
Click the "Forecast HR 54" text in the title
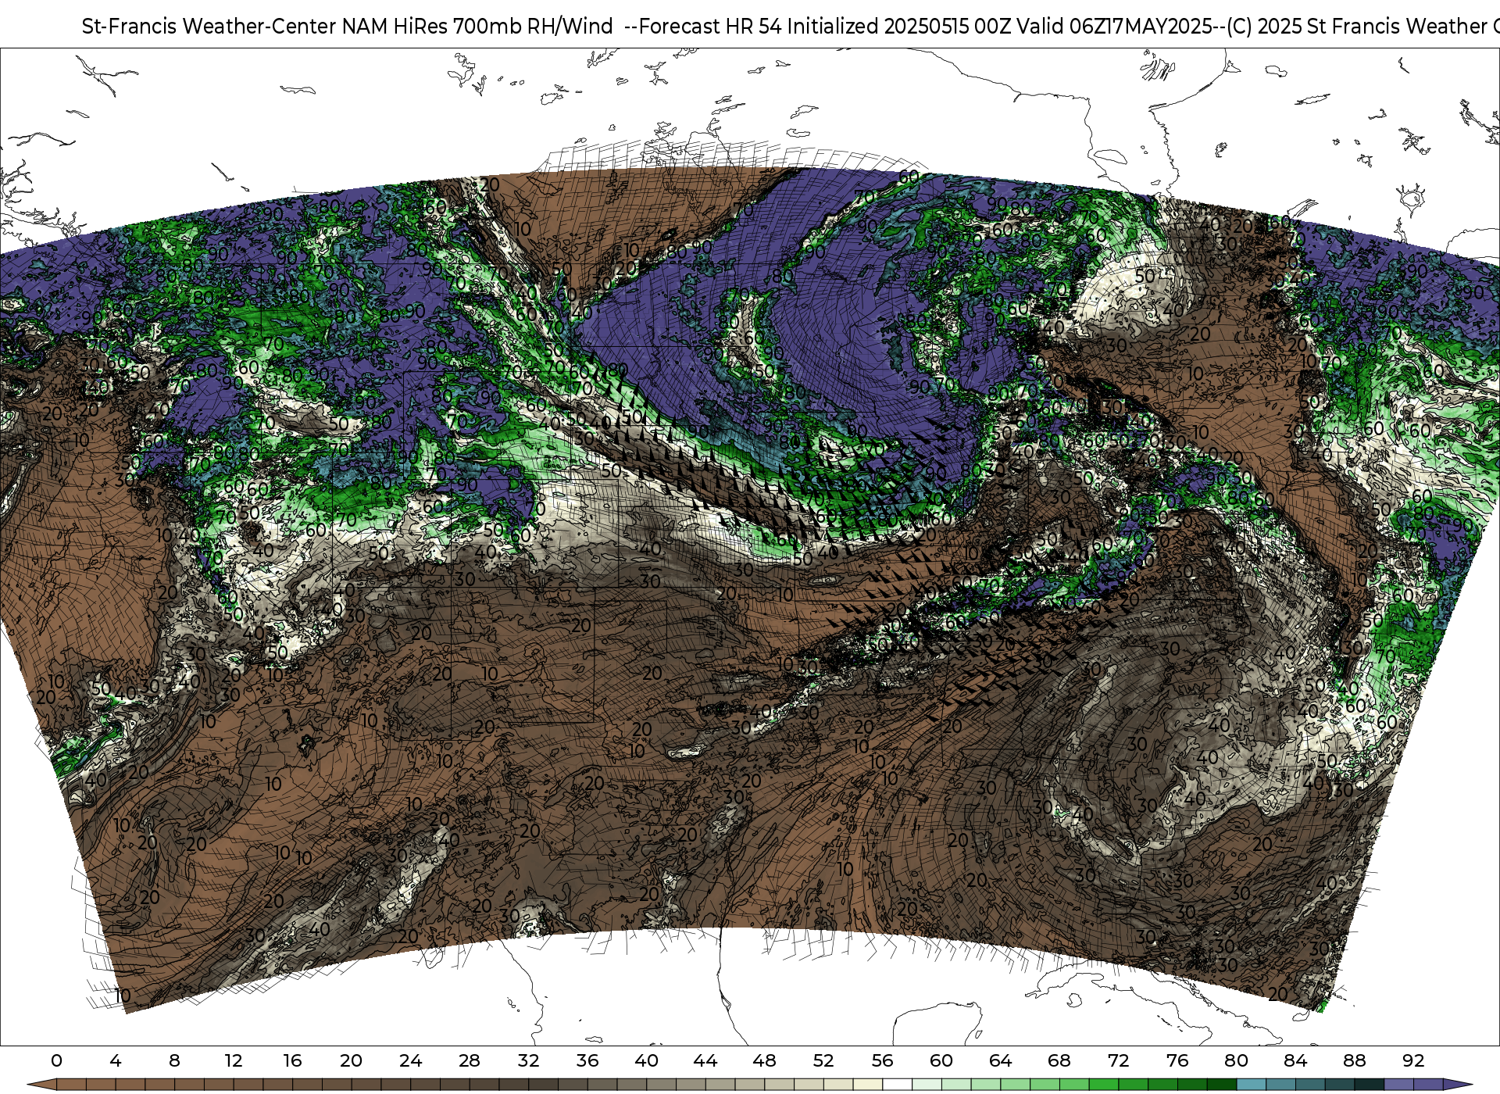tap(710, 27)
